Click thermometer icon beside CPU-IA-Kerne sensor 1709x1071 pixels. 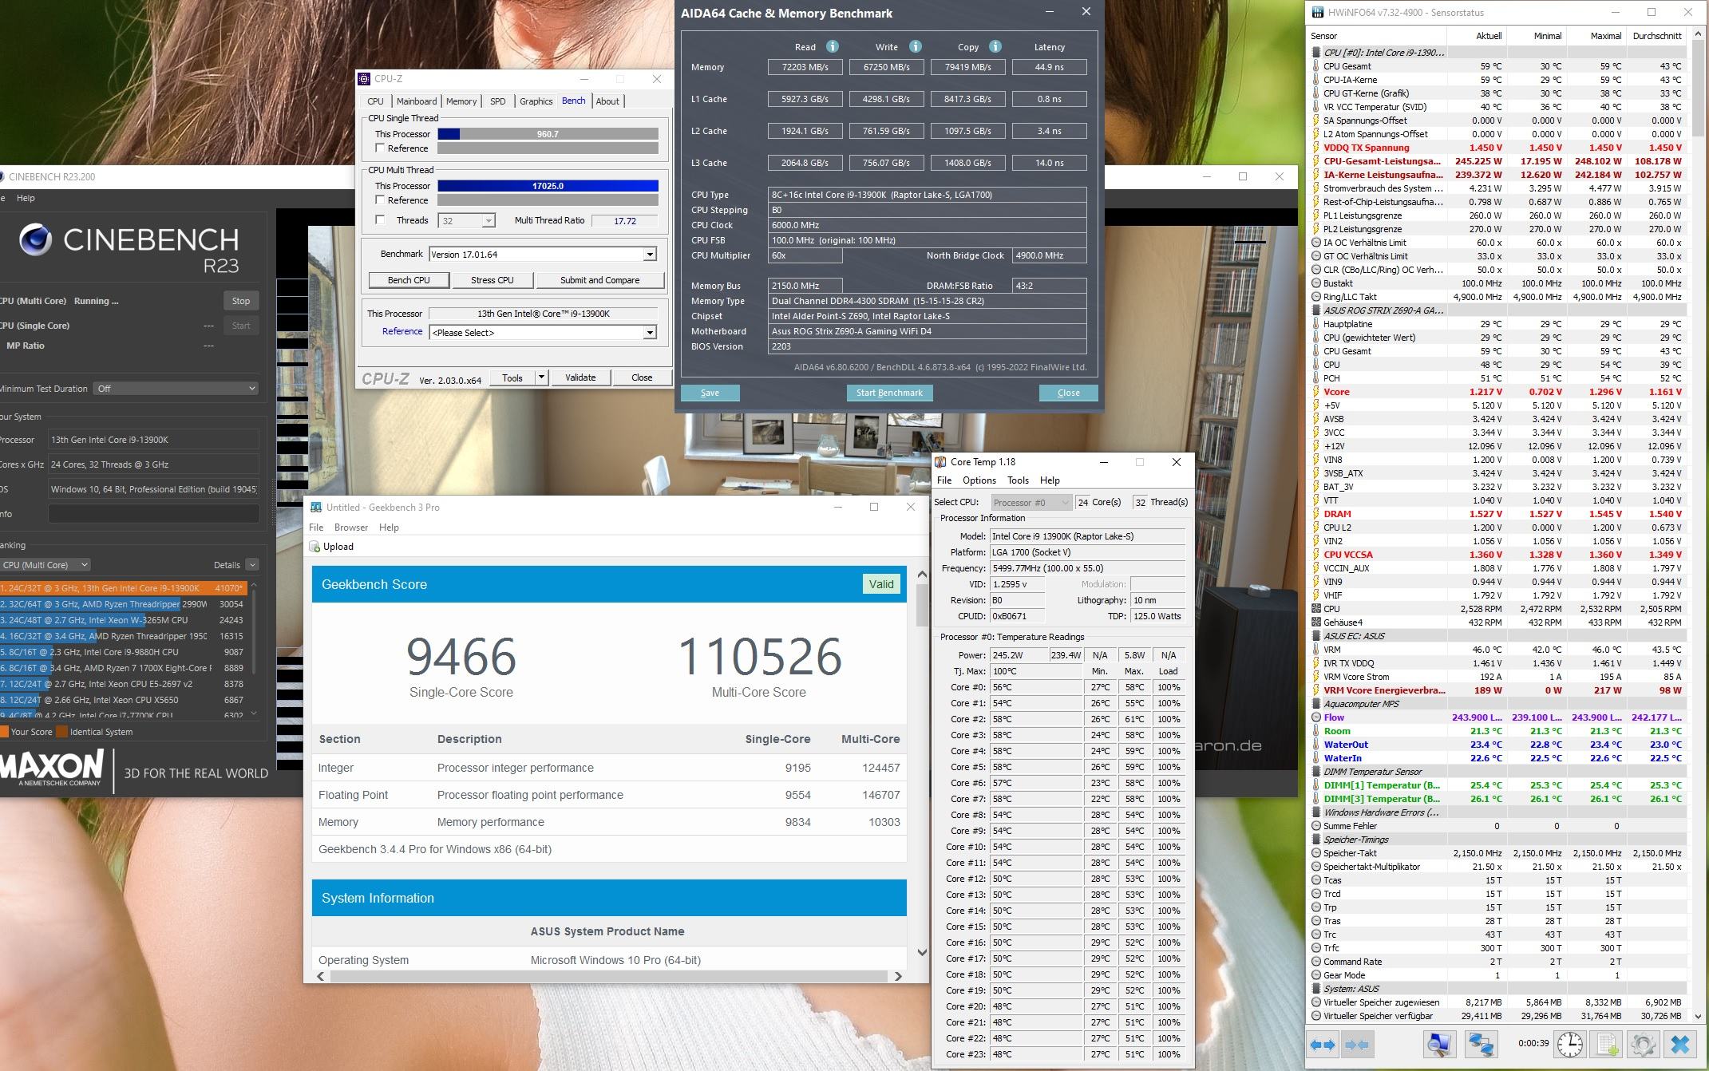pos(1316,80)
